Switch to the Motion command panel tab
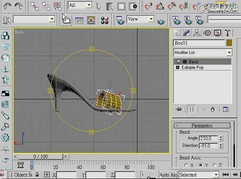The height and width of the screenshot is (179, 241). (x=207, y=33)
